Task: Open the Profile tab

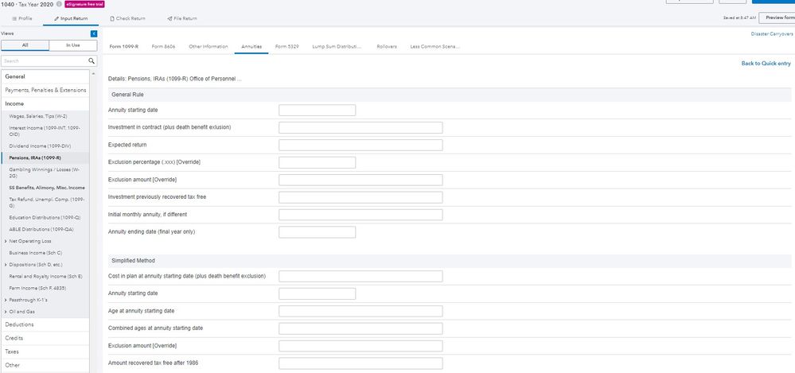Action: 21,17
